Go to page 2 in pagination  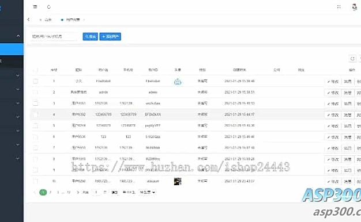click(50, 193)
